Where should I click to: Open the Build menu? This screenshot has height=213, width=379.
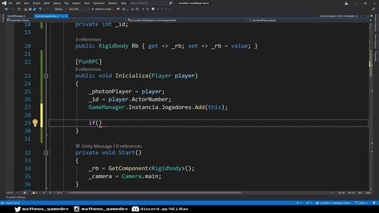click(47, 3)
